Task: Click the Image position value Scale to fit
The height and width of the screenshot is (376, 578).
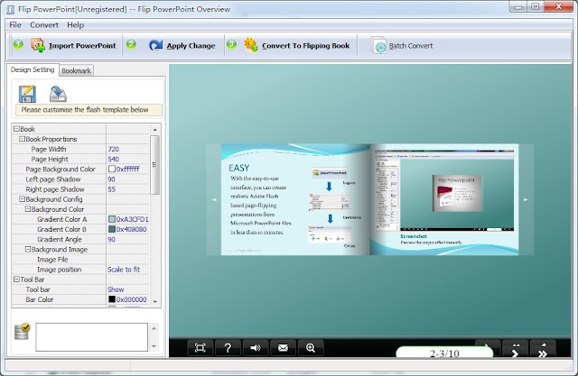Action: [124, 270]
